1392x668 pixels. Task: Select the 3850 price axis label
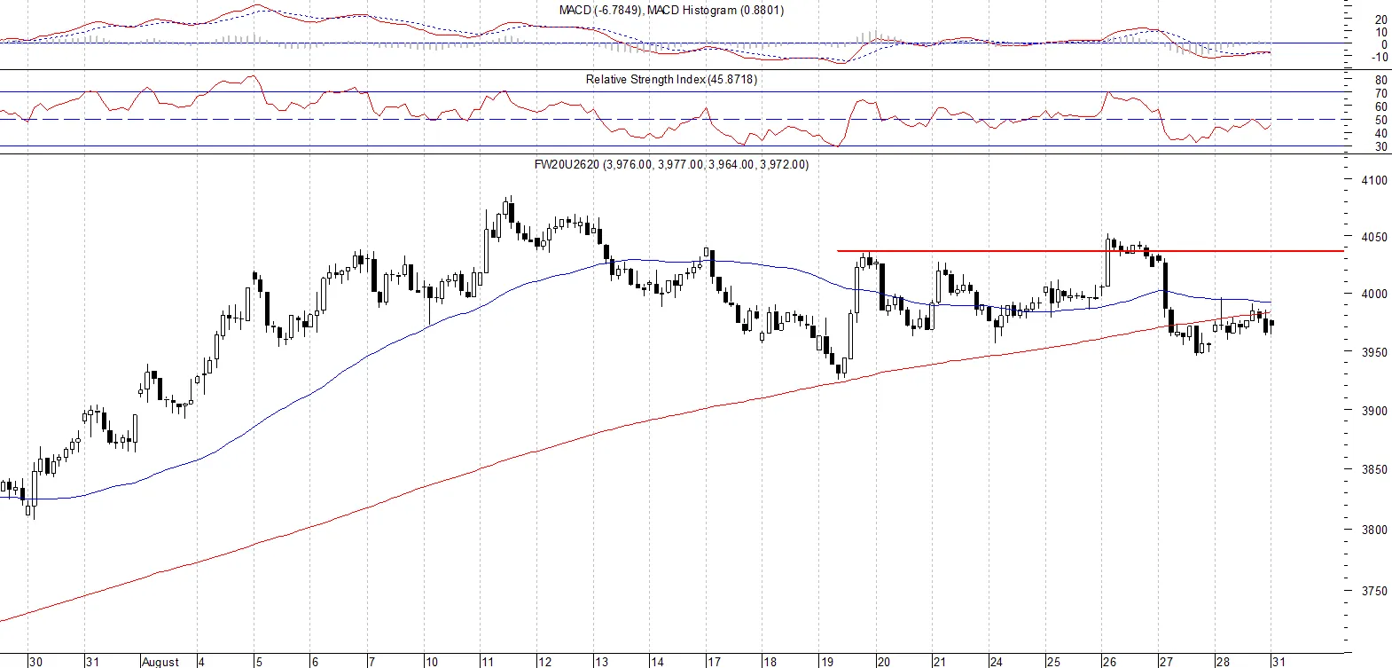pos(1374,470)
